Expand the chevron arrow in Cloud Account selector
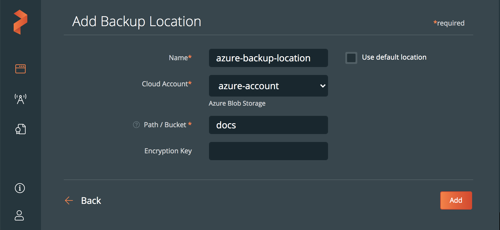This screenshot has width=500, height=230. [323, 86]
